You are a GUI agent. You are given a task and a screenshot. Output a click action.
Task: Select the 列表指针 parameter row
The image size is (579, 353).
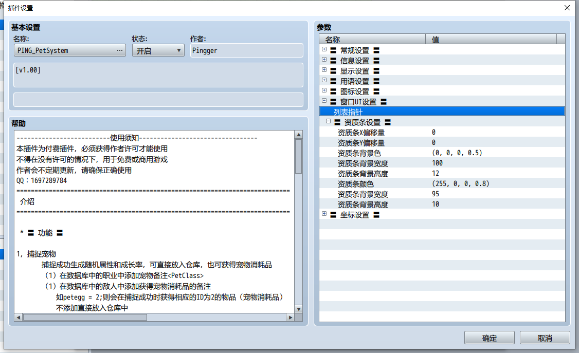coord(442,112)
